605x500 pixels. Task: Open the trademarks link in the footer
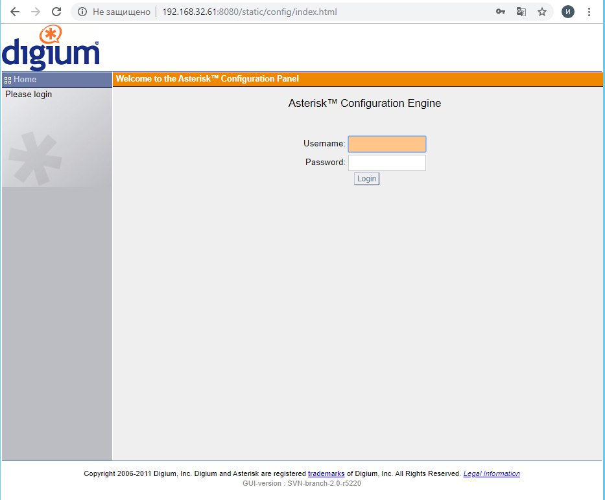326,473
